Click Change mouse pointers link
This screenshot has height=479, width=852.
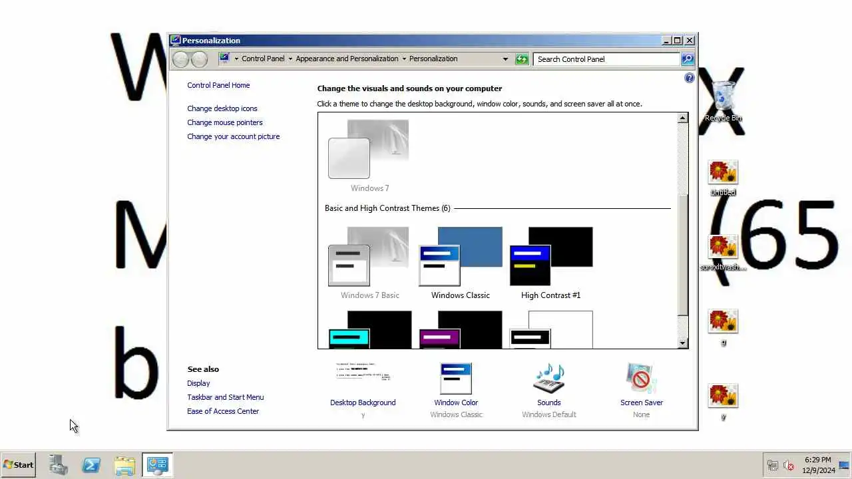[225, 122]
